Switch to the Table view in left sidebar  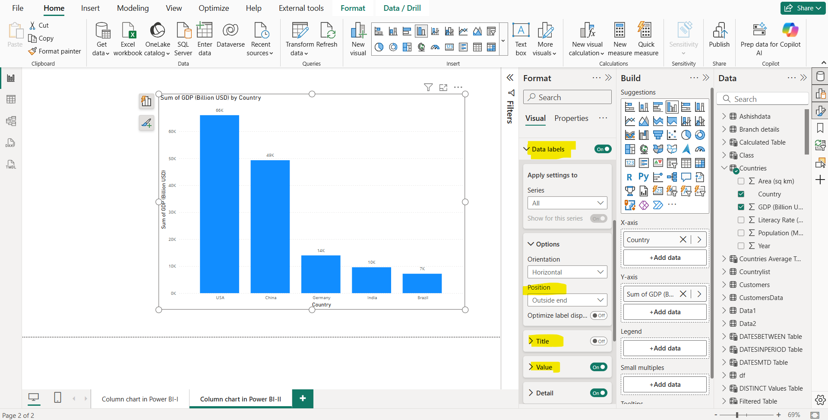tap(10, 99)
